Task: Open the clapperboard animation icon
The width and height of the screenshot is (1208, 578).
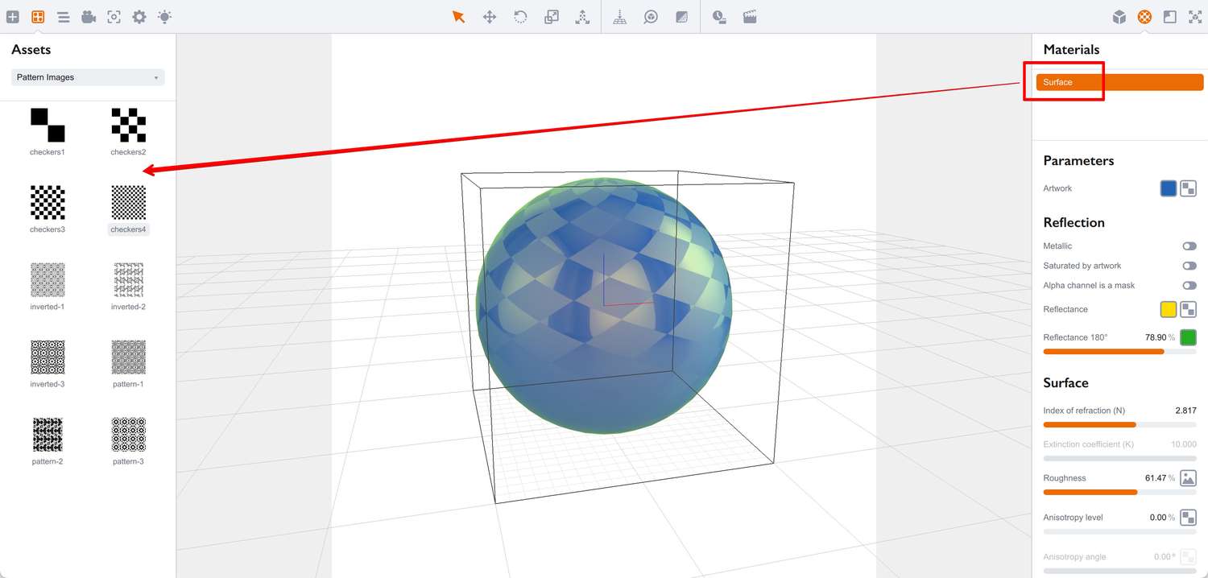Action: tap(750, 17)
